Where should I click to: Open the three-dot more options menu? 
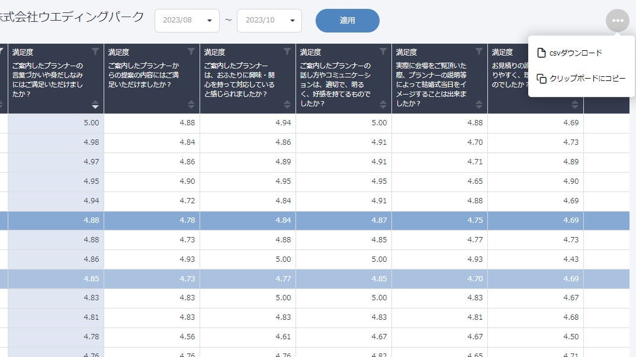point(618,21)
